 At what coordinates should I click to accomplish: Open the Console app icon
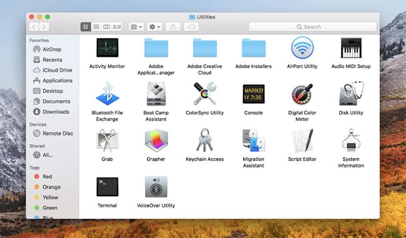coord(254,94)
